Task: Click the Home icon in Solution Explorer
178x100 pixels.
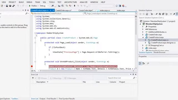Action: click(x=147, y=14)
